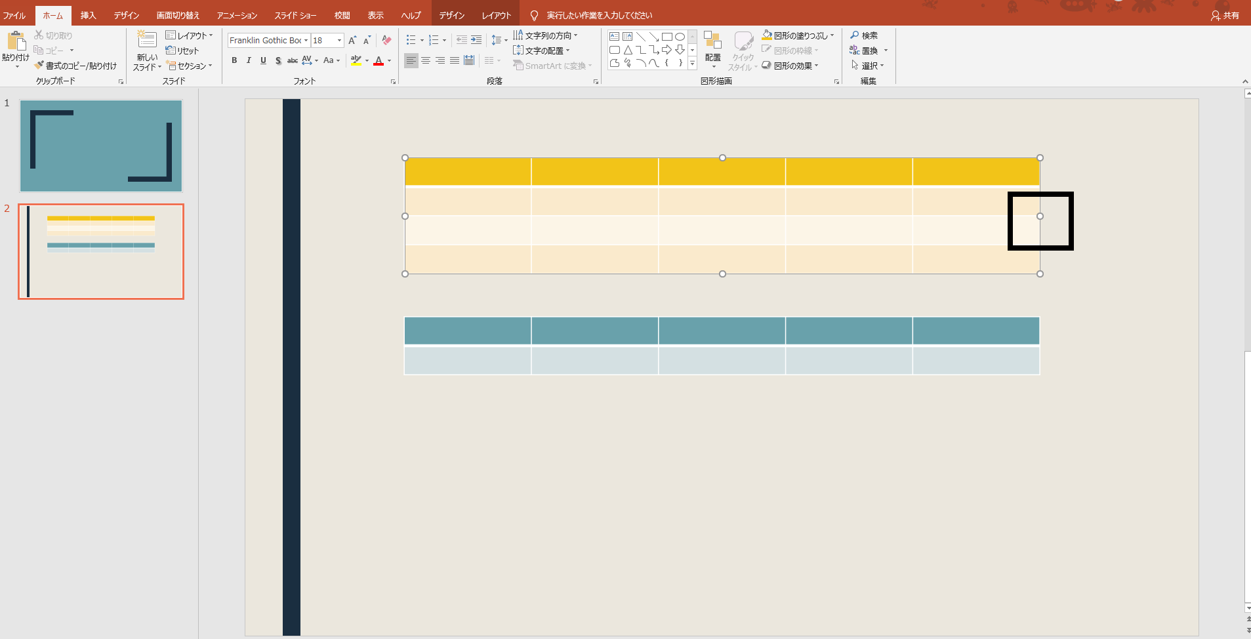Open Align Text (文字の配置) dropdown
The image size is (1251, 639).
pos(541,51)
